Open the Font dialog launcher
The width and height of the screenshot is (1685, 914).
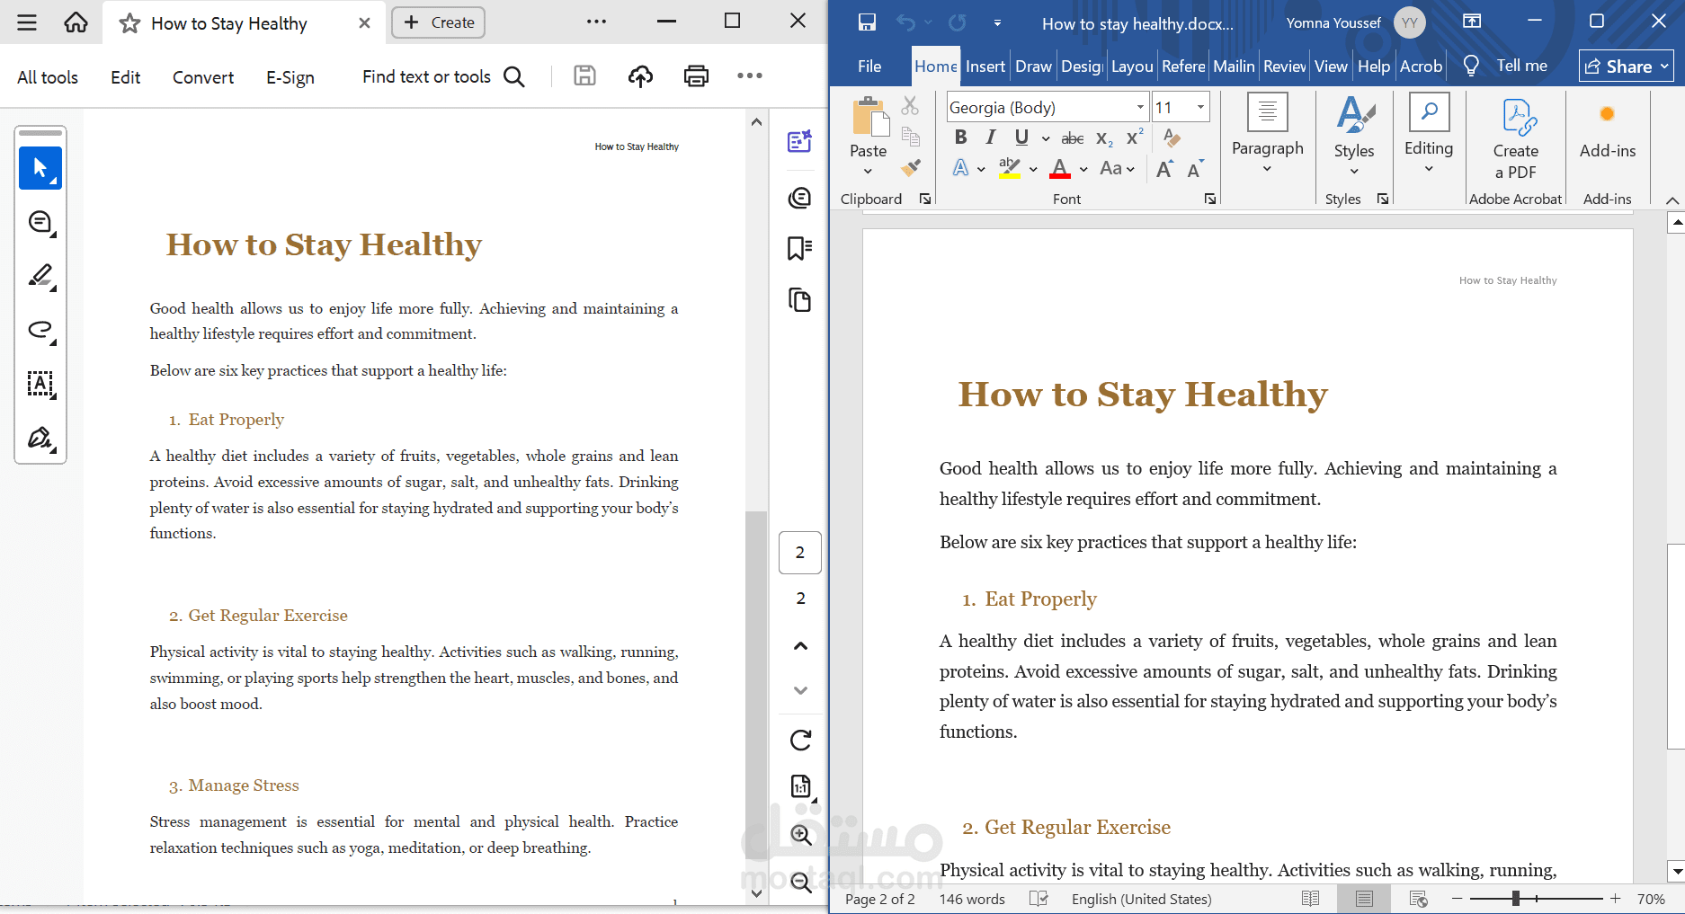pyautogui.click(x=1210, y=199)
